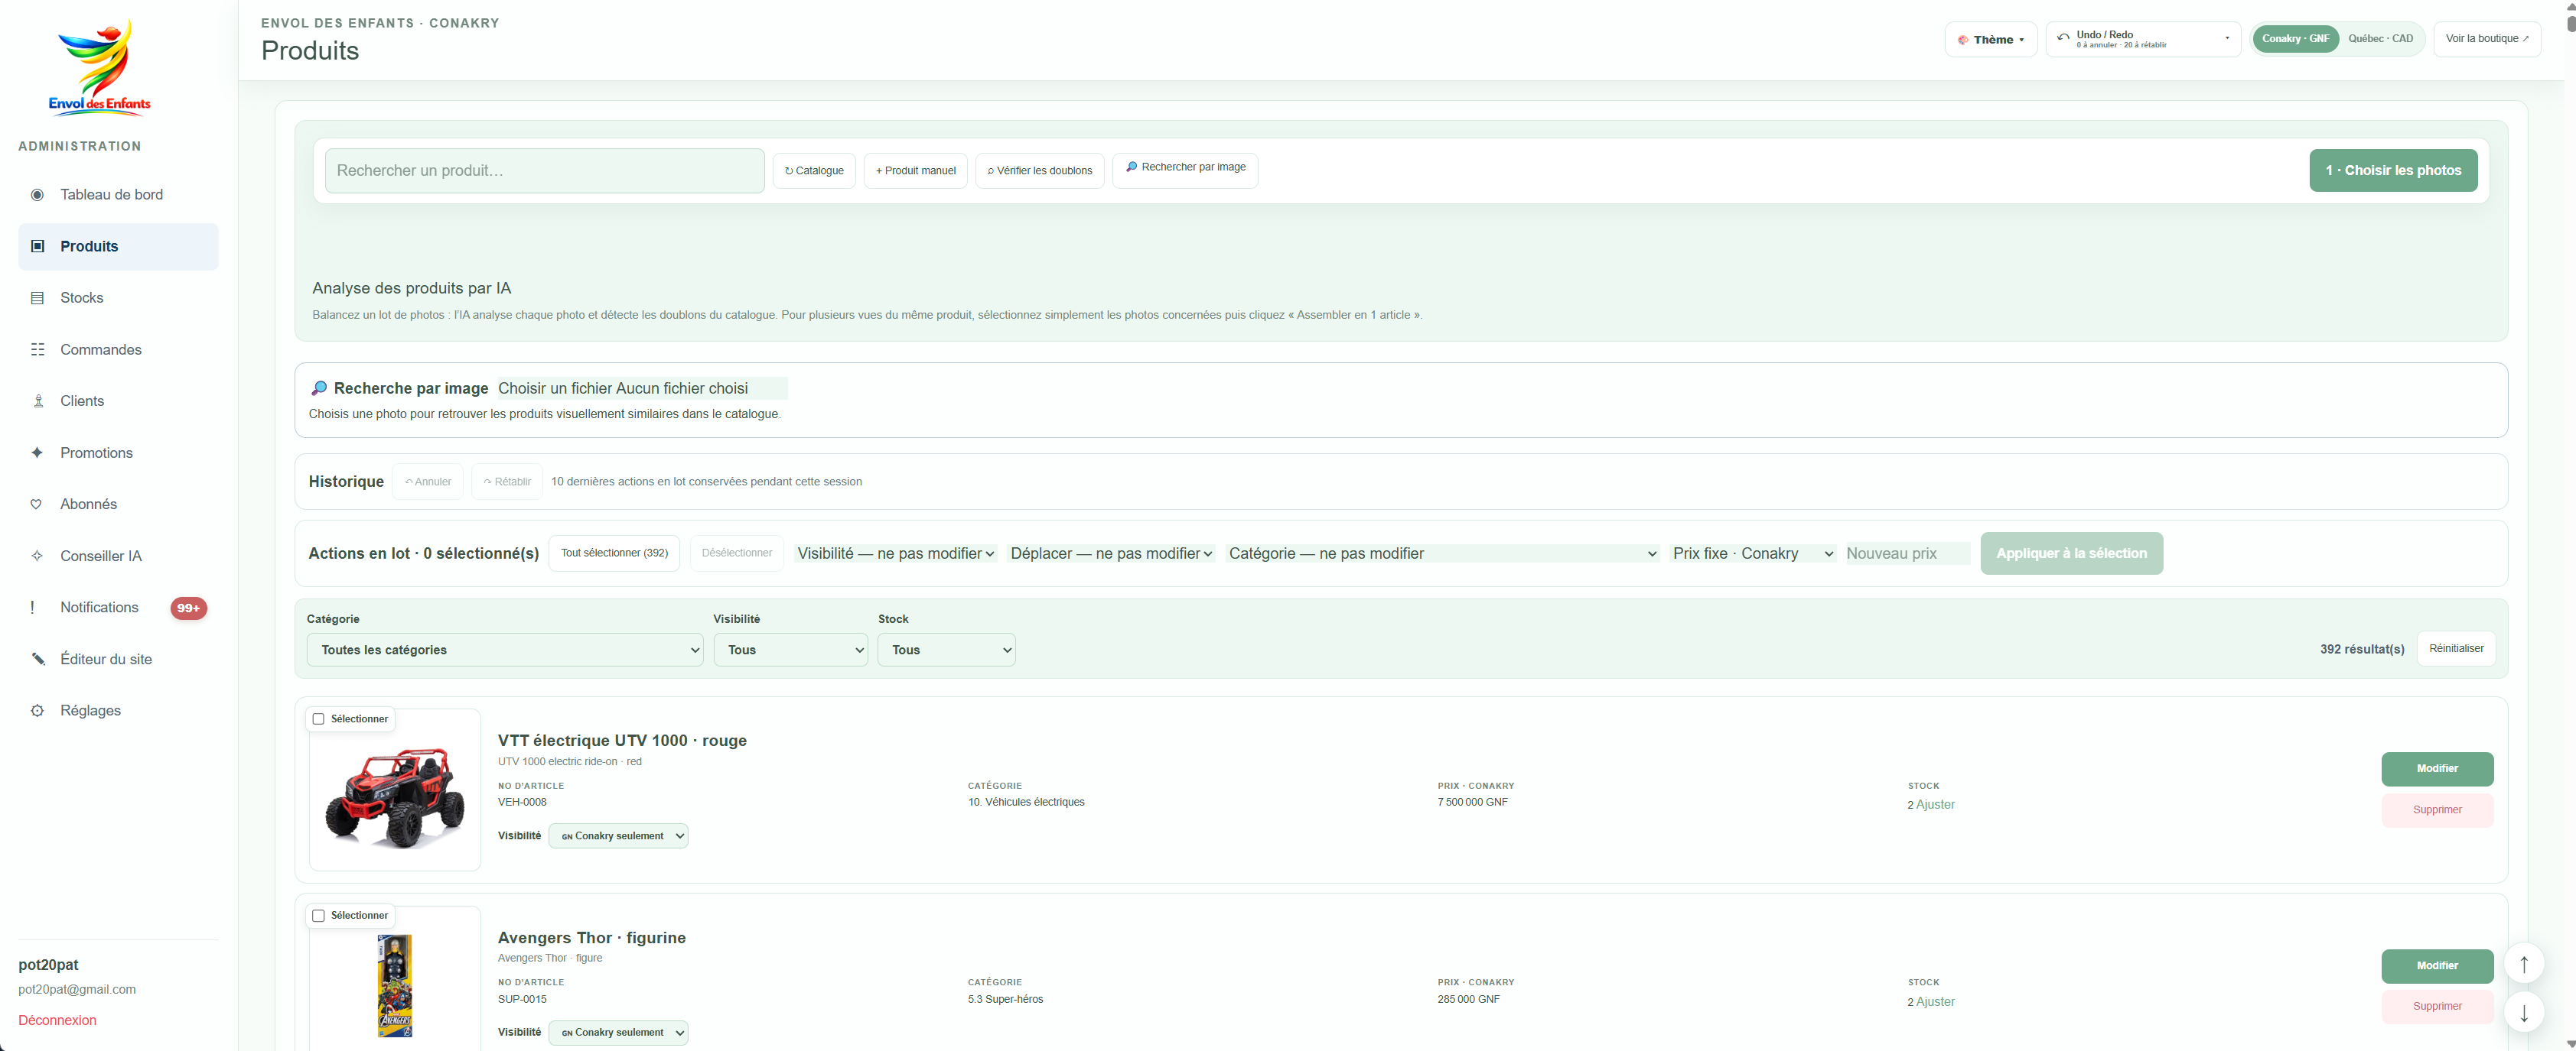2576x1051 pixels.
Task: Open Clients section person icon
Action: click(37, 401)
